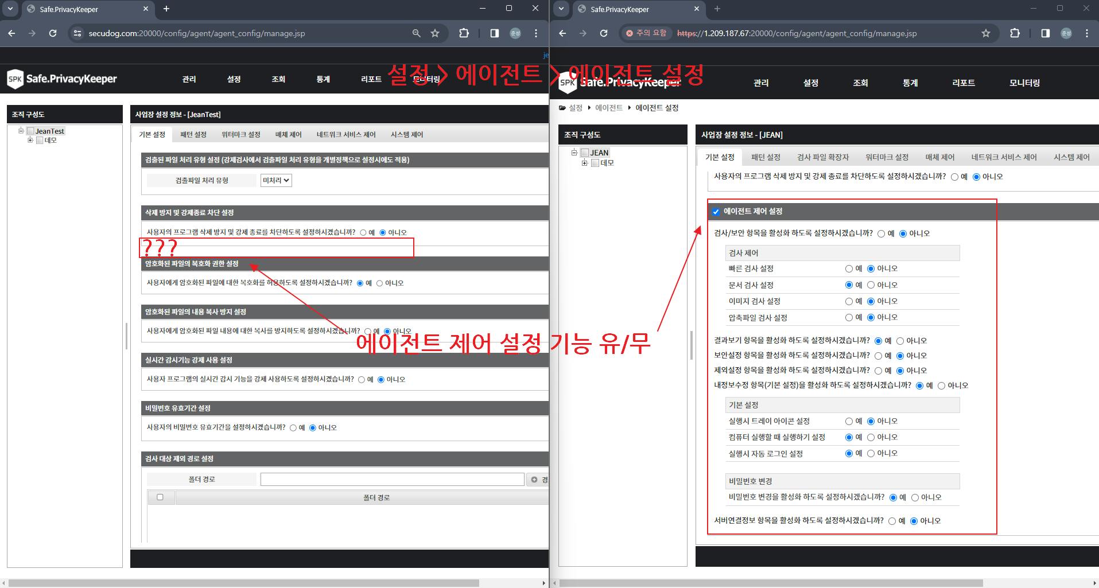The image size is (1099, 588).
Task: Click site info icon in left address bar
Action: pyautogui.click(x=77, y=33)
